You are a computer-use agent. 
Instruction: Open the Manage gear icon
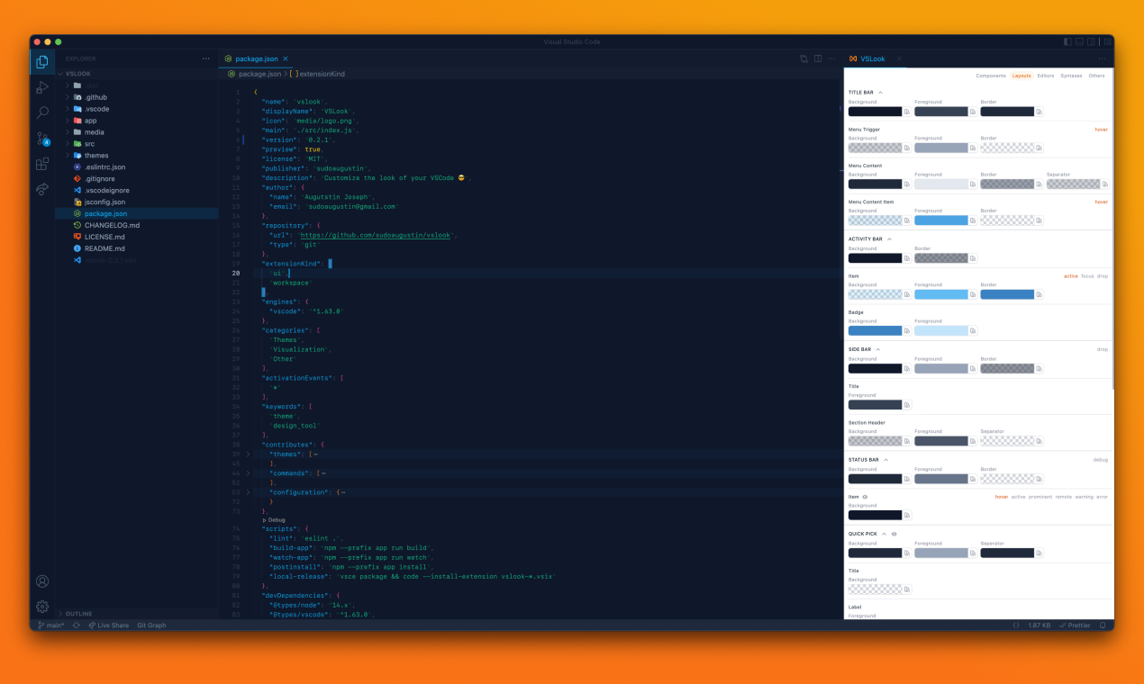(x=42, y=607)
